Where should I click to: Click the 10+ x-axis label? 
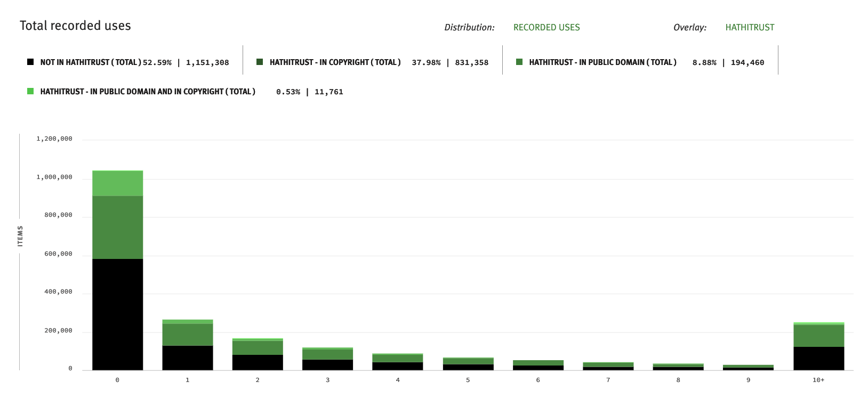click(x=818, y=380)
